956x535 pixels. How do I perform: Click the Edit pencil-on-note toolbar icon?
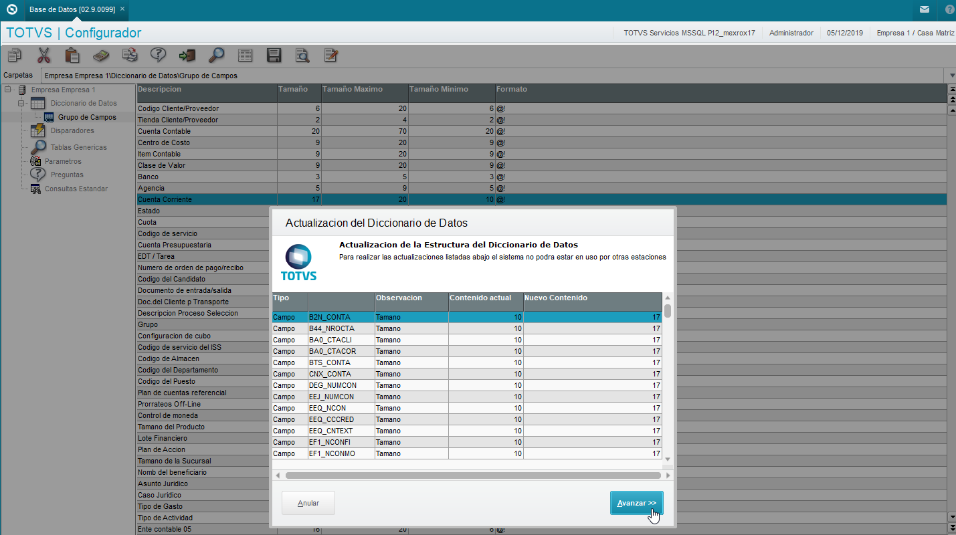tap(331, 56)
